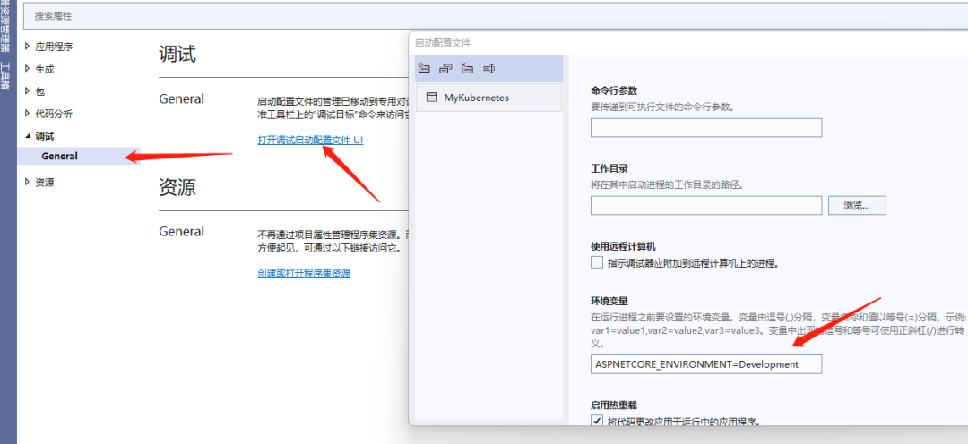This screenshot has height=444, width=968.
Task: Click the 资源 page heading
Action: [177, 187]
